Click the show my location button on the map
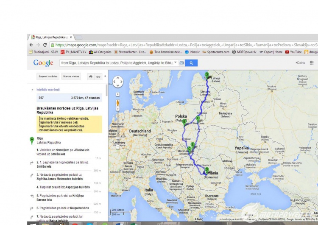This screenshot has height=225, width=318. click(117, 94)
